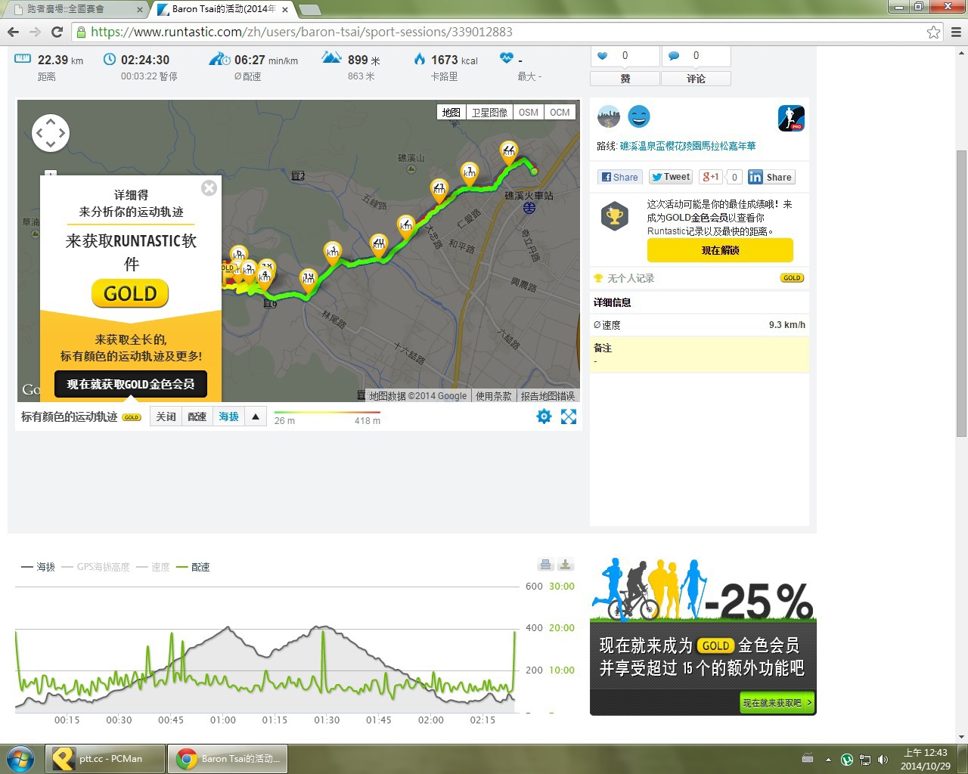Click the speech bubble icon beside comment count

coord(674,56)
